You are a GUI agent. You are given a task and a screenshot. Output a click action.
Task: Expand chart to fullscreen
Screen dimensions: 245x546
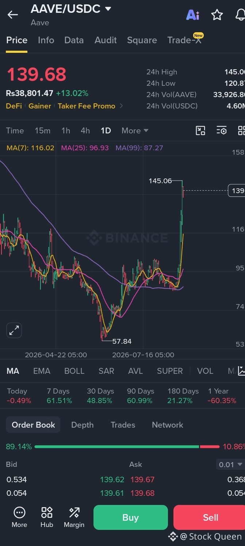pyautogui.click(x=14, y=330)
